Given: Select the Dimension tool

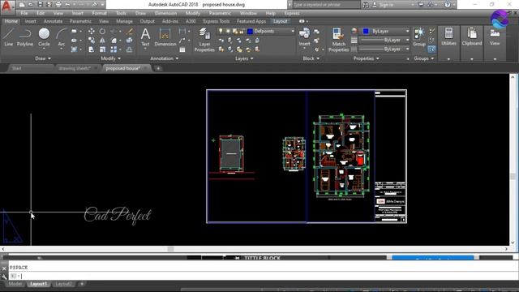Looking at the screenshot, I should pyautogui.click(x=165, y=37).
